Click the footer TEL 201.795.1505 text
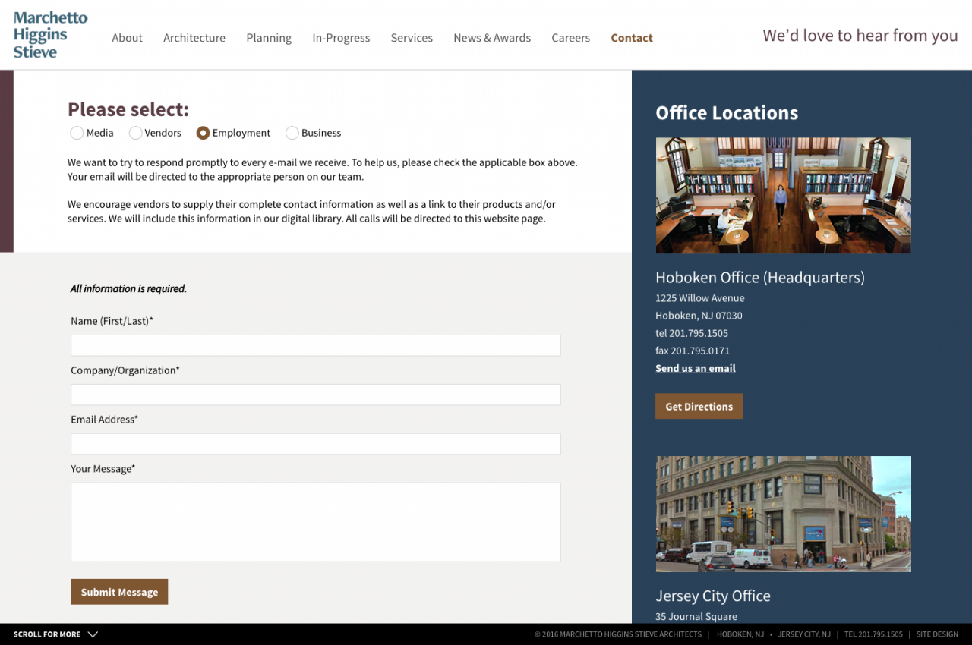The height and width of the screenshot is (645, 972). 873,634
